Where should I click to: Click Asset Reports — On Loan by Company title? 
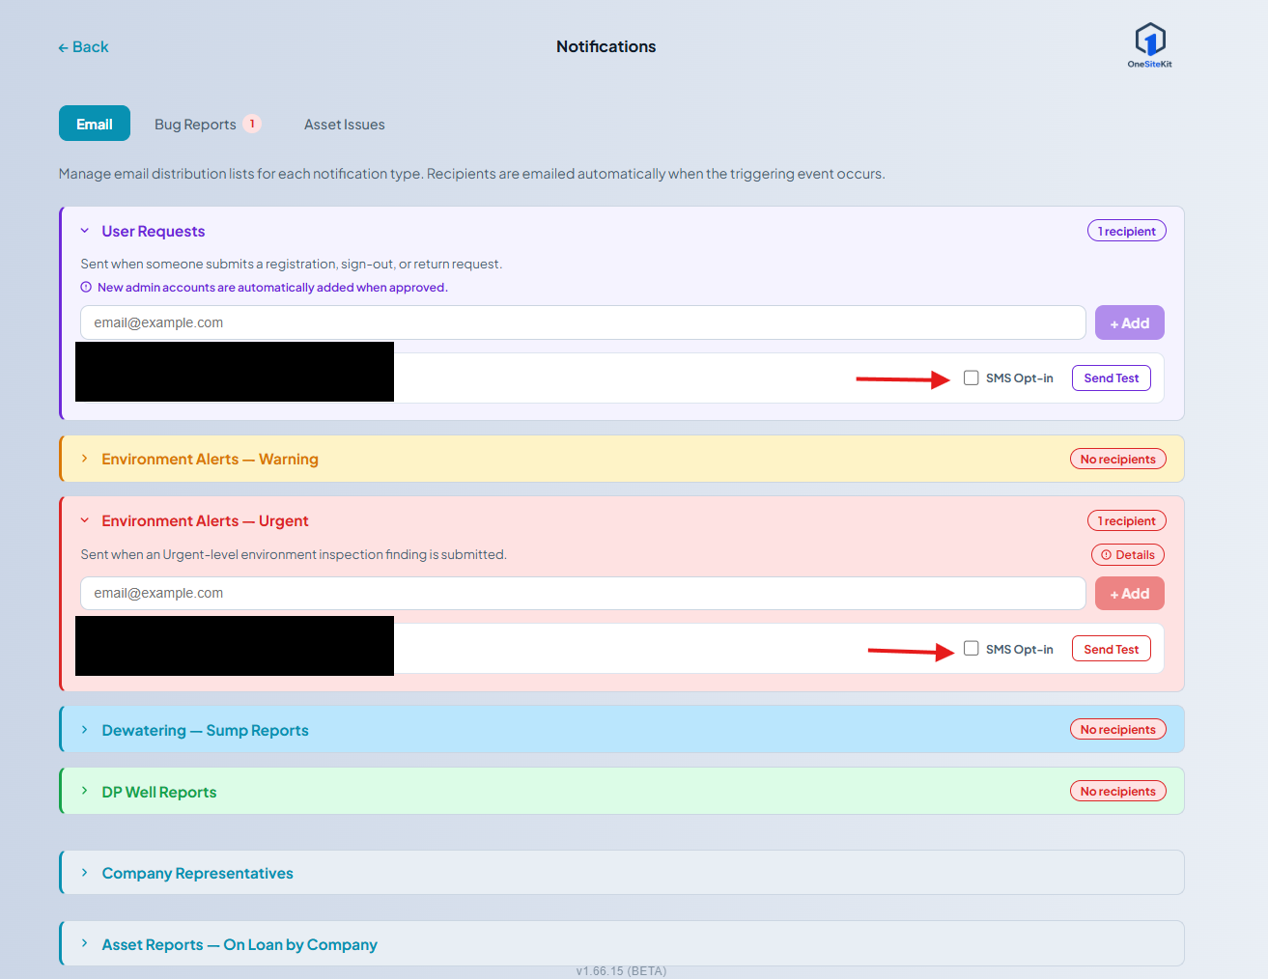[240, 945]
